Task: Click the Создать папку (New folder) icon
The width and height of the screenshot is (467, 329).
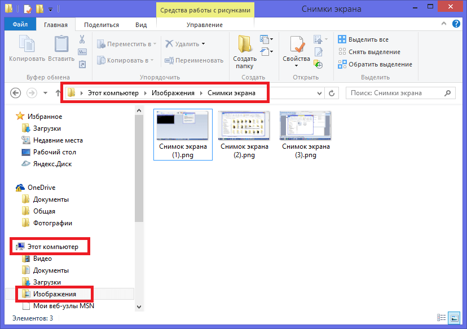Action: (x=245, y=45)
